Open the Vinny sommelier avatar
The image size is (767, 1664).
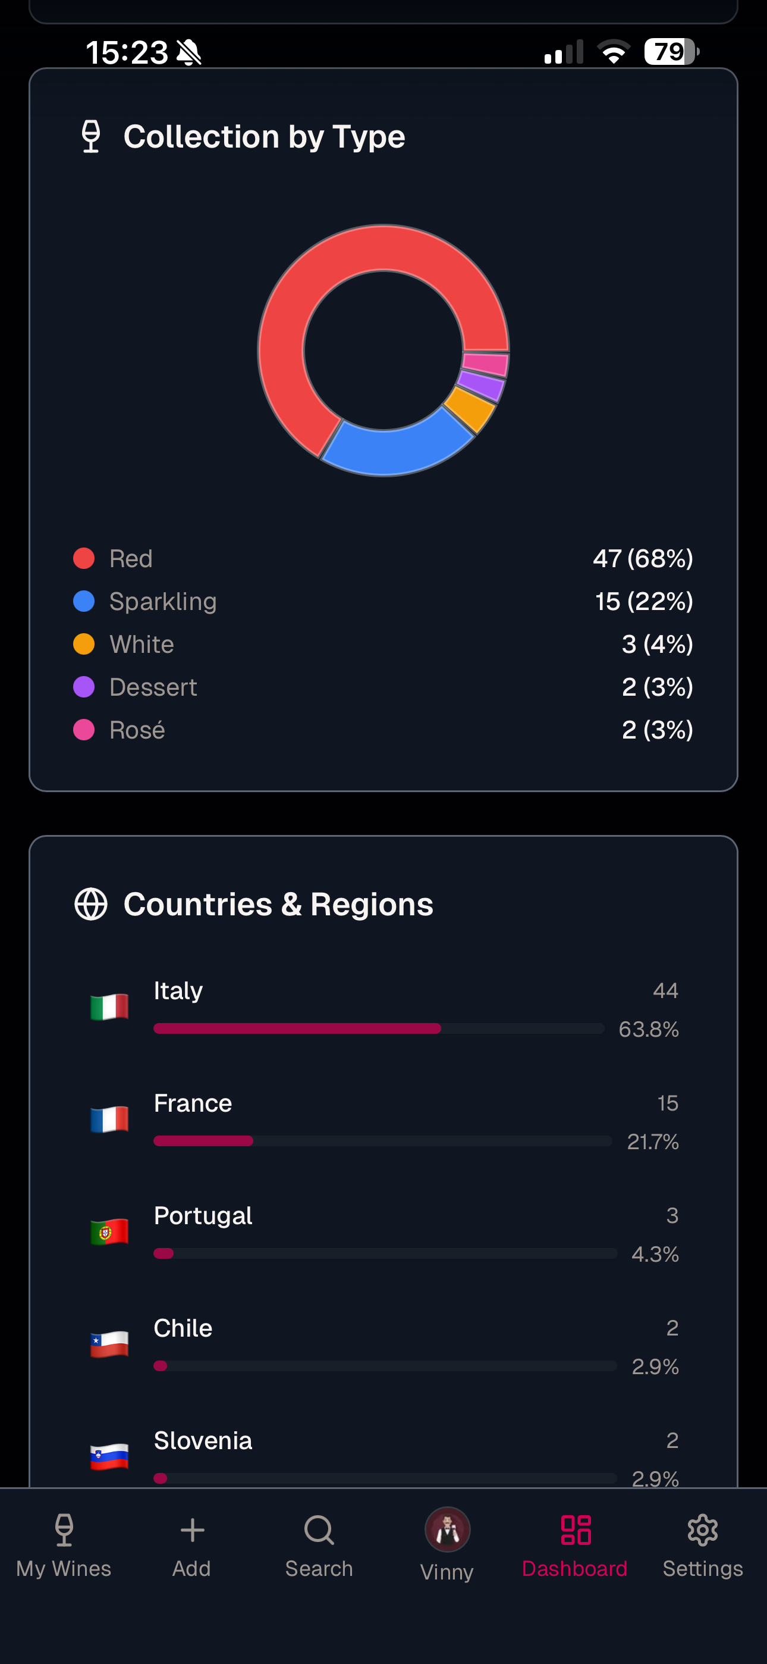coord(447,1529)
